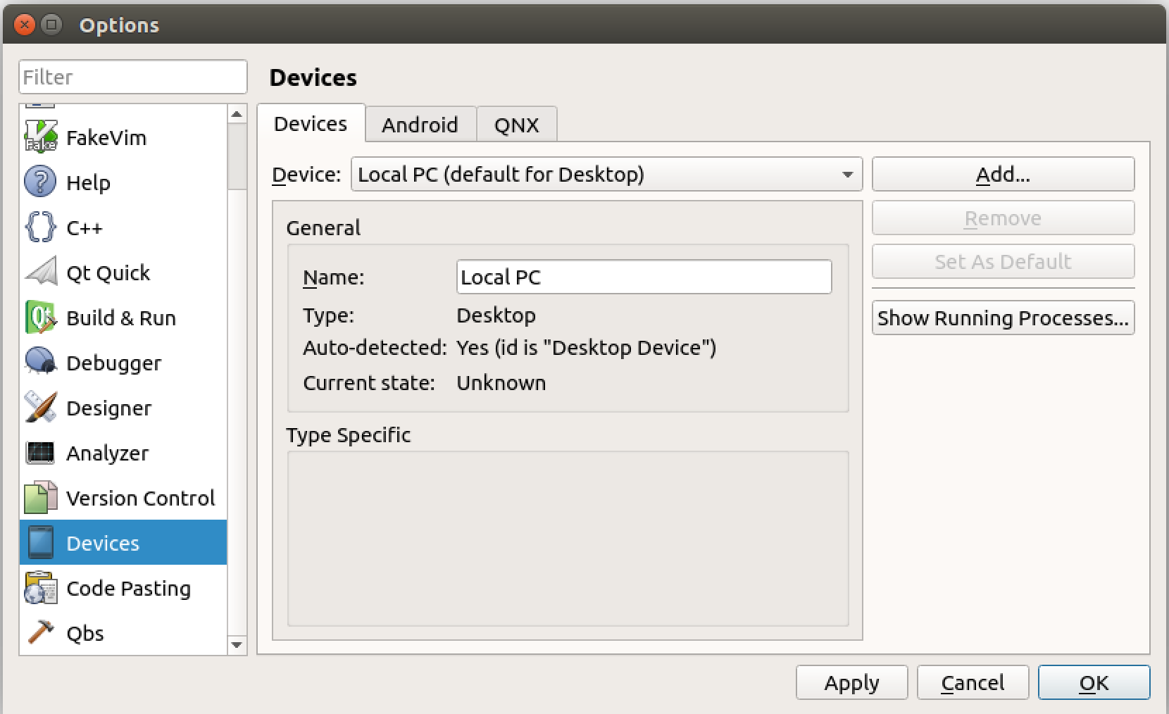Focus the Filter search field
Image resolution: width=1169 pixels, height=714 pixels.
tap(133, 77)
